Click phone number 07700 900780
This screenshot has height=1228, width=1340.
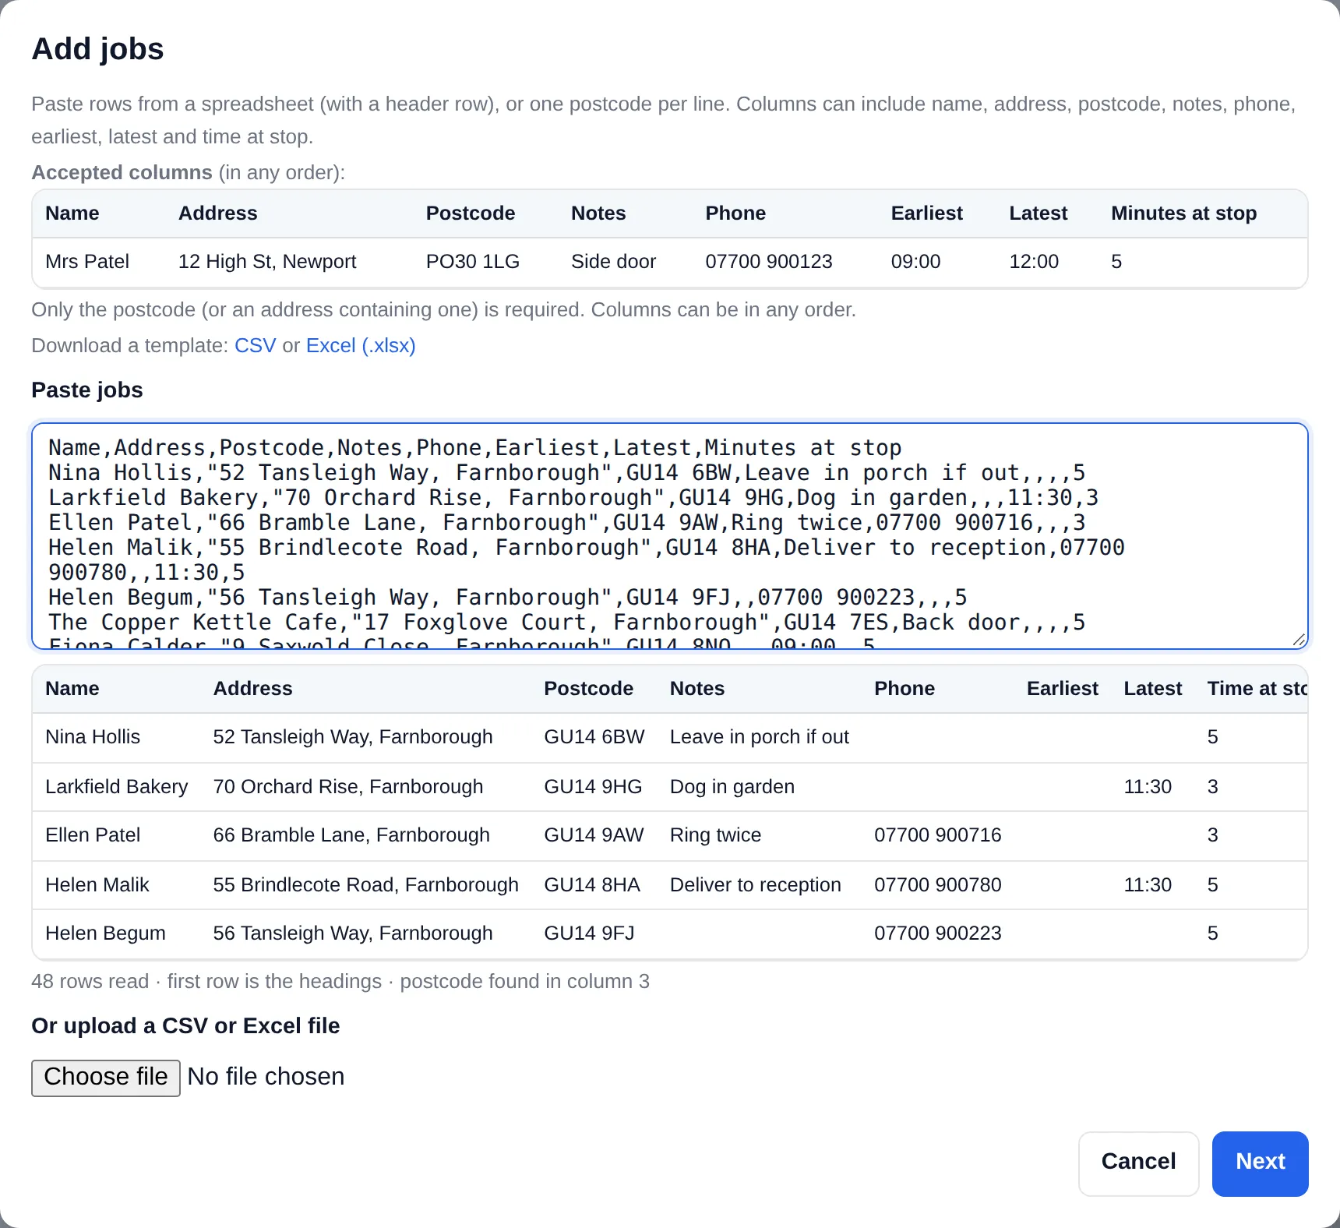(x=938, y=885)
